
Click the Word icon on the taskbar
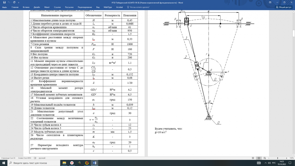pos(94,163)
